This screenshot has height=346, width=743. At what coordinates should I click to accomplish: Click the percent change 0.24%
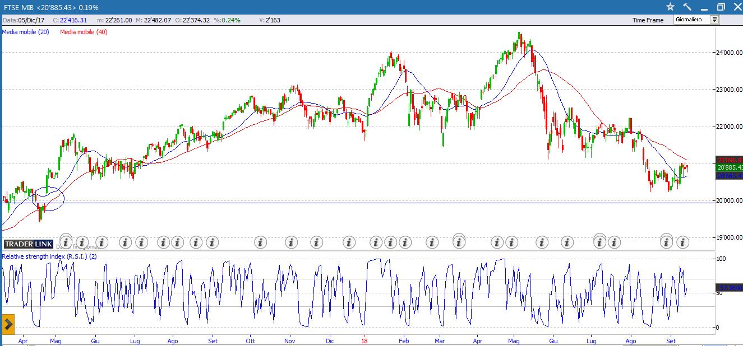(227, 20)
